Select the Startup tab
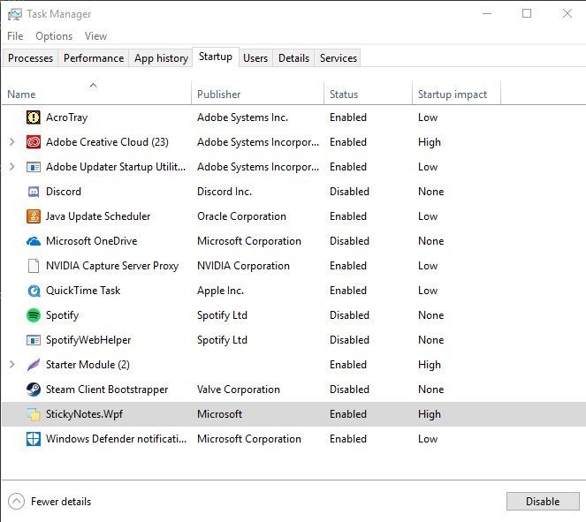The image size is (586, 522). point(216,57)
